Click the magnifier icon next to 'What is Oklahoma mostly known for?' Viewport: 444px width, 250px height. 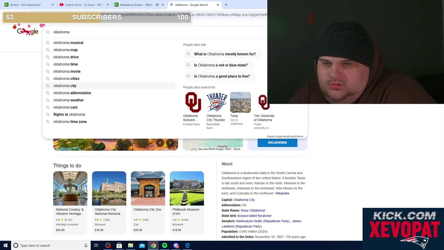point(188,54)
